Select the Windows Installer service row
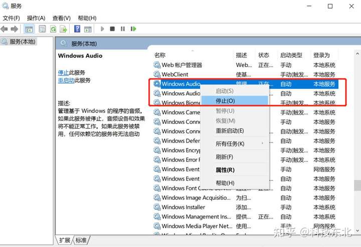Image resolution: width=361 pixels, height=247 pixels. (x=245, y=207)
